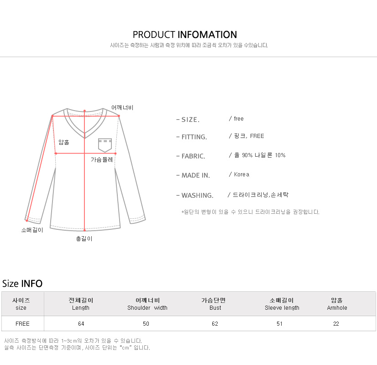The width and height of the screenshot is (377, 365).
Task: Click the Shoulder width column header
Action: pyautogui.click(x=147, y=304)
